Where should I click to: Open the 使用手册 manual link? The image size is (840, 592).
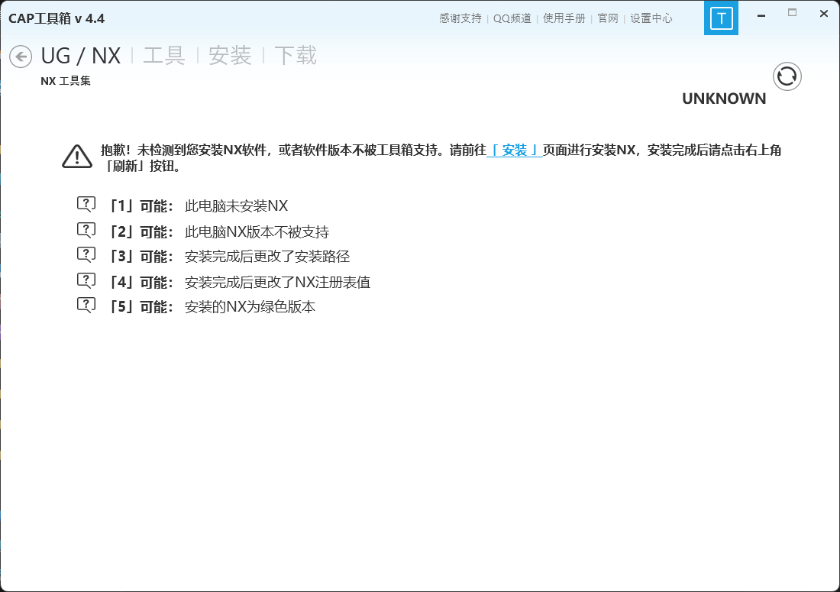564,18
